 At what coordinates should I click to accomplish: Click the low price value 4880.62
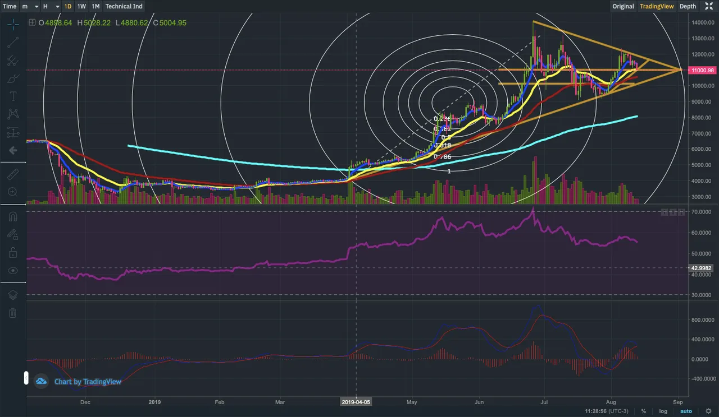[x=135, y=23]
